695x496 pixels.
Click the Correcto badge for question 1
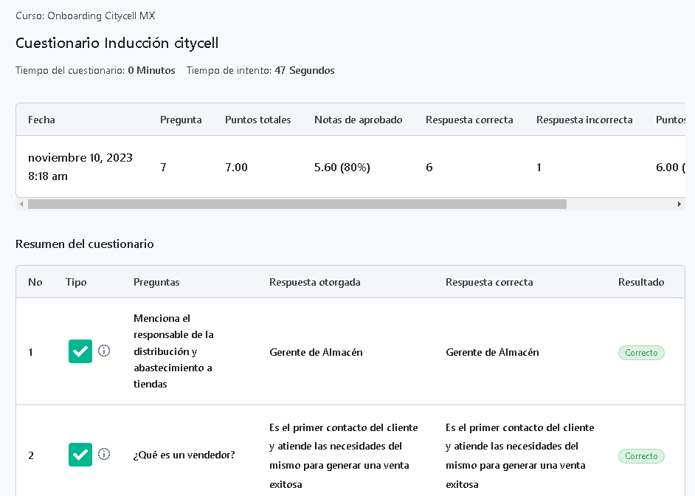click(x=640, y=353)
